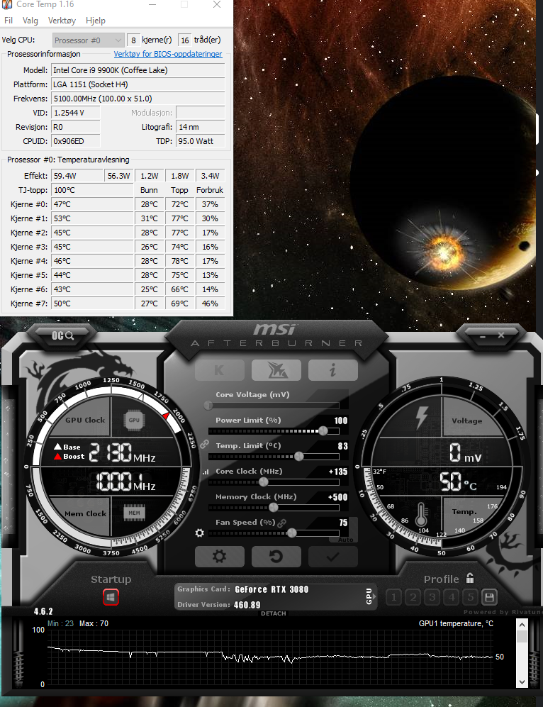Click the Kjerne #0 temperature 47°C
The width and height of the screenshot is (543, 707).
tap(93, 204)
